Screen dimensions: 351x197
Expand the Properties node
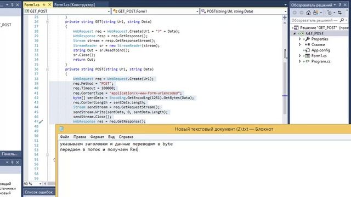300,39
